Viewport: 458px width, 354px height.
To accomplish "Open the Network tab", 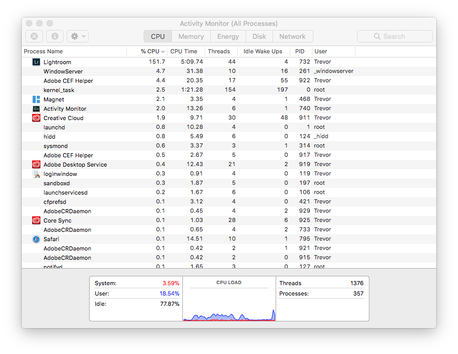I will tap(293, 36).
